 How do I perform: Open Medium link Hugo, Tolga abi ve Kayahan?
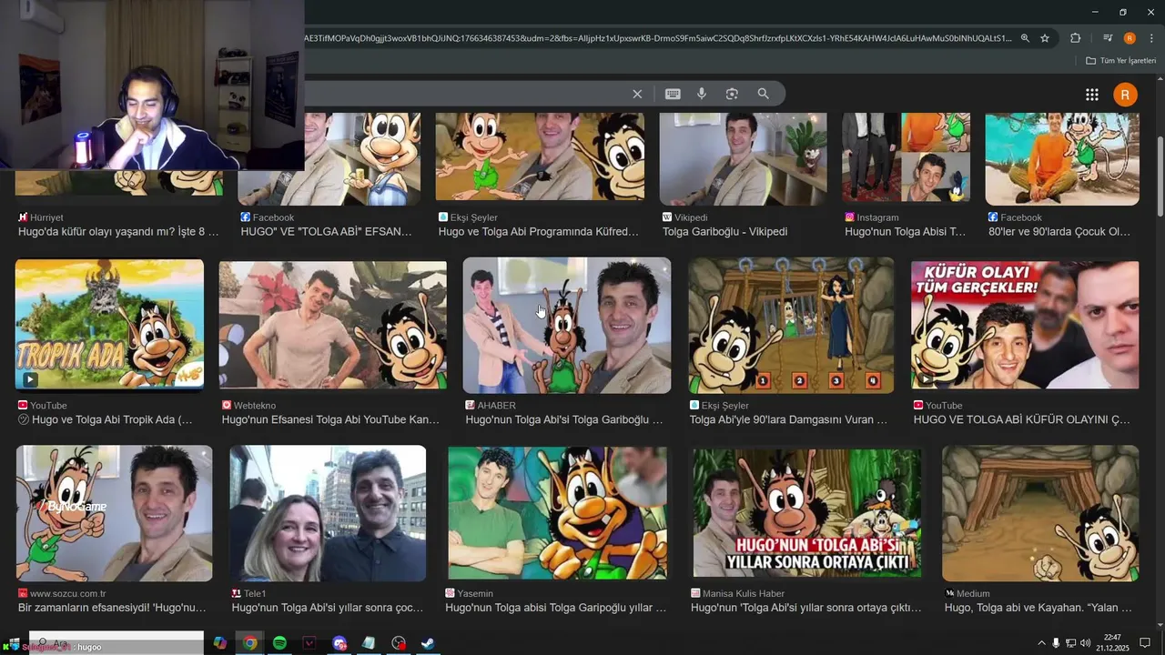pyautogui.click(x=1038, y=608)
